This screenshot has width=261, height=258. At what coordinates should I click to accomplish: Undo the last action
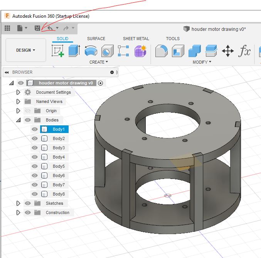pyautogui.click(x=50, y=28)
